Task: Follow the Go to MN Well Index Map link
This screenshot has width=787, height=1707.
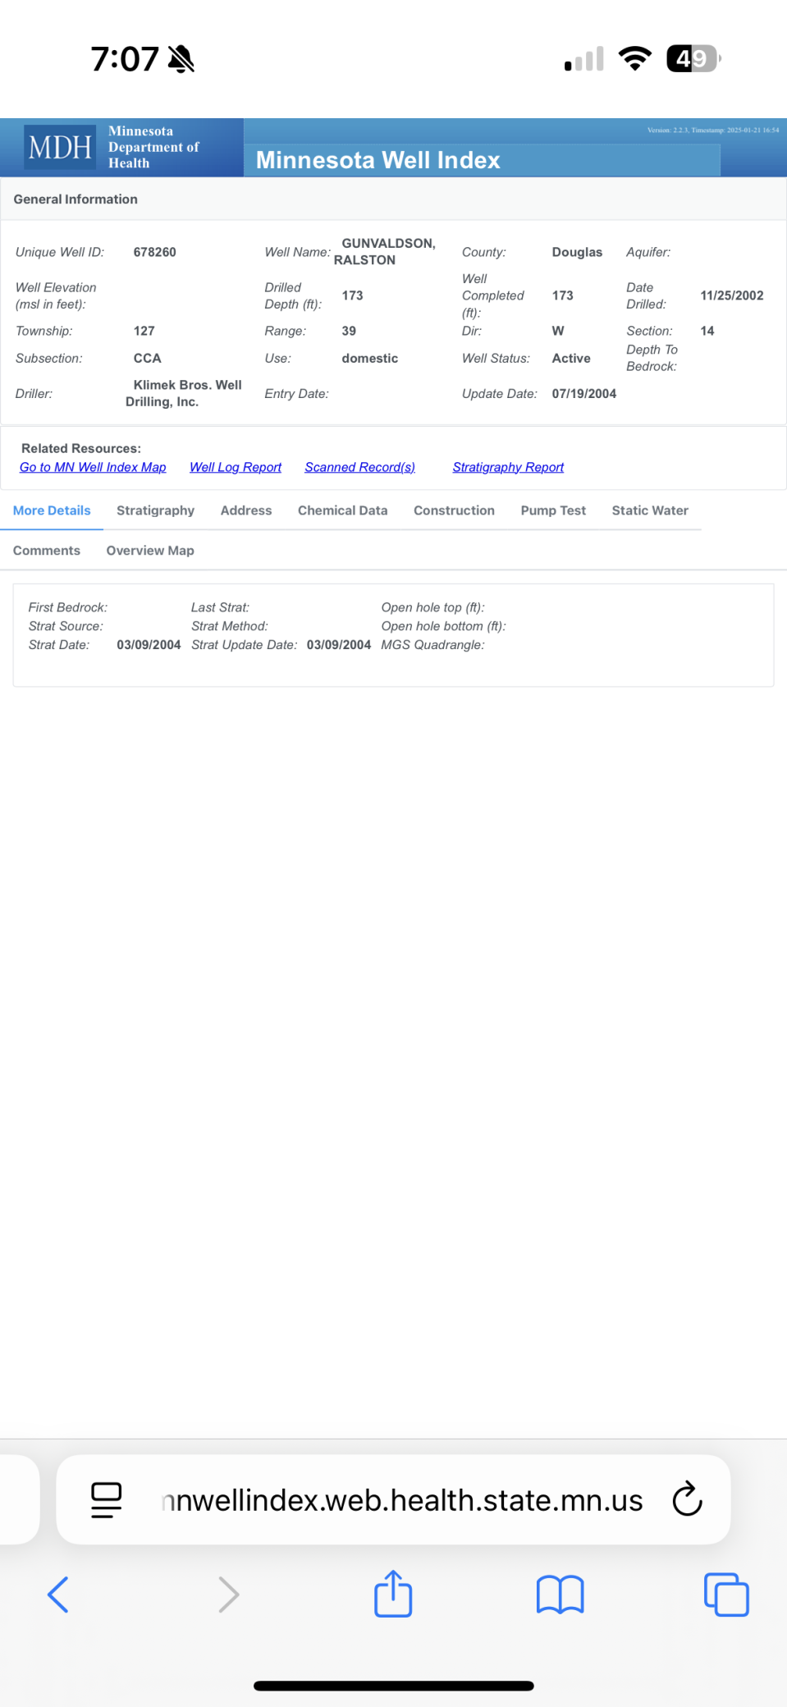Action: pos(93,467)
